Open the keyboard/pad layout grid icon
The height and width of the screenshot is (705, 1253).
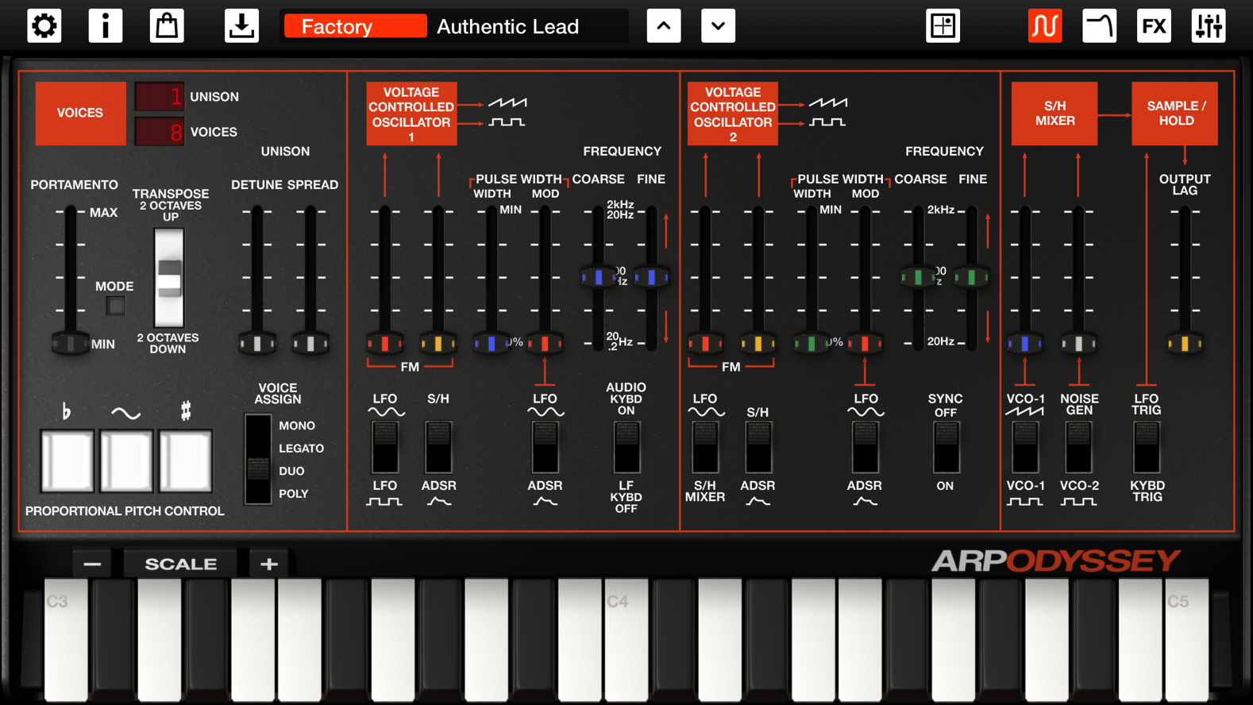[x=943, y=26]
